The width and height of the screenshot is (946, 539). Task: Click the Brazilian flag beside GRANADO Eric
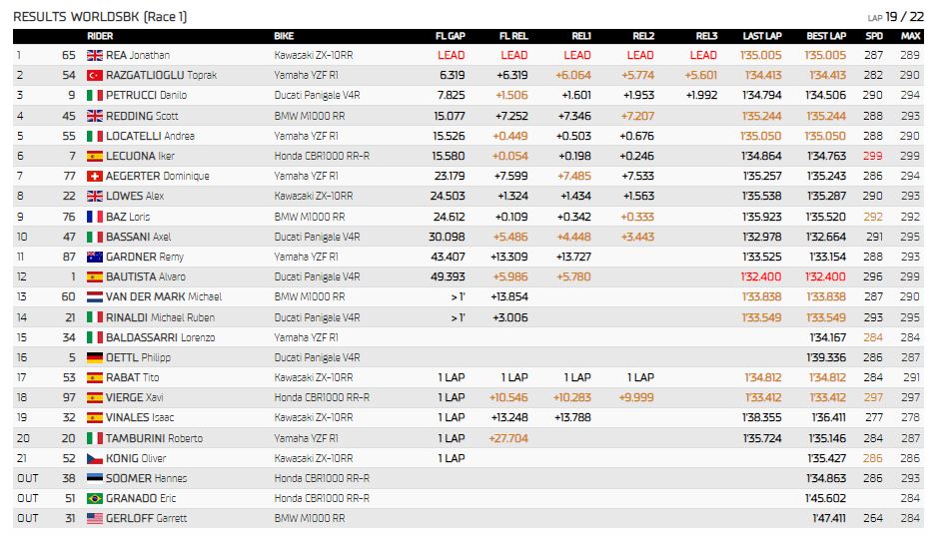95,499
